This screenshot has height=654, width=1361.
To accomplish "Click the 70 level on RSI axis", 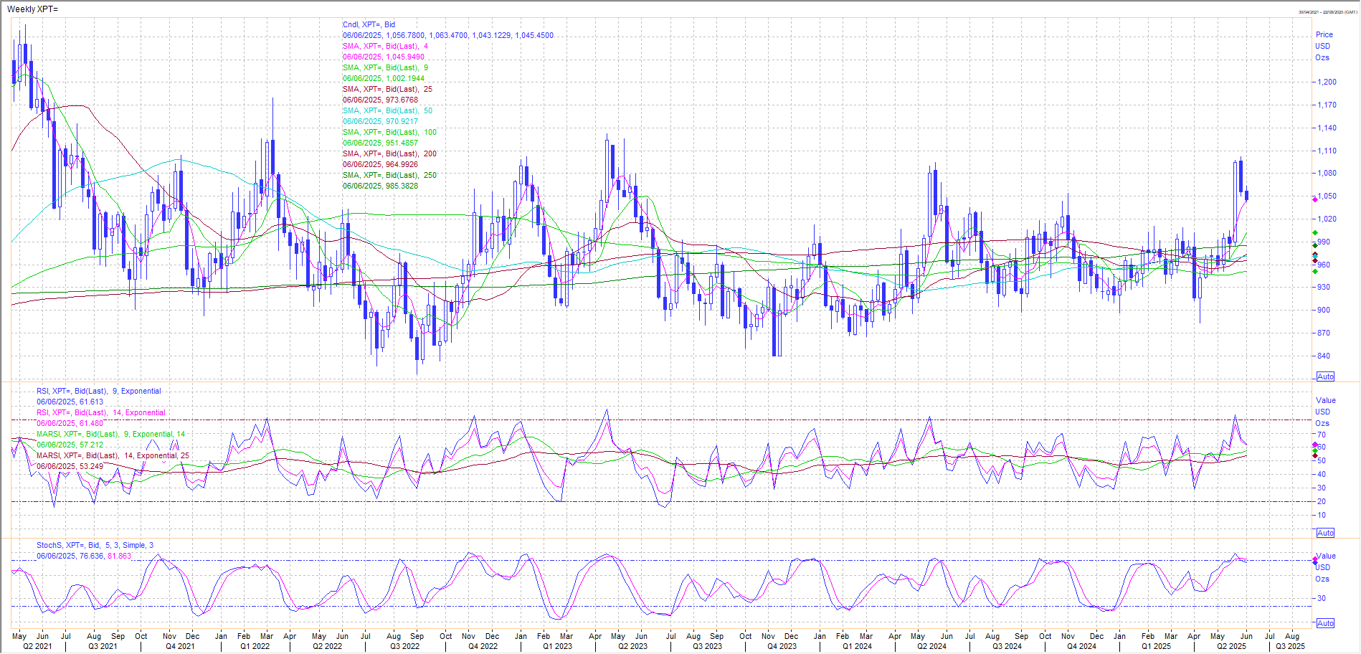I will [1321, 435].
